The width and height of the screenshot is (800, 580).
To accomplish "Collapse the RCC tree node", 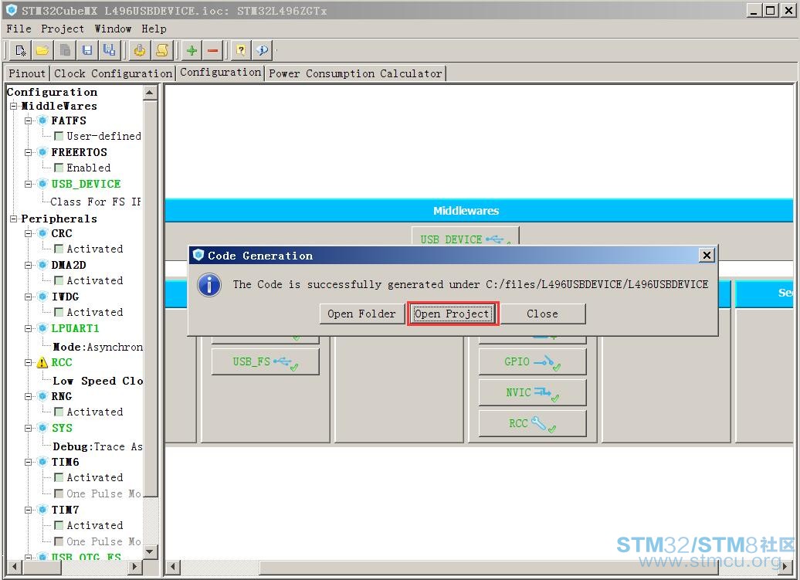I will [x=29, y=363].
